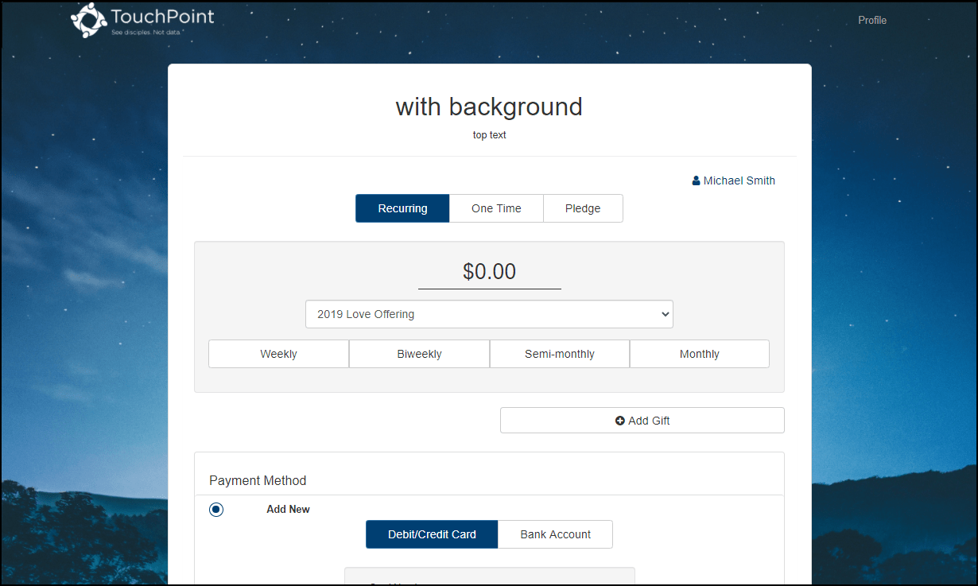Click the Add Gift button
This screenshot has width=978, height=586.
(642, 421)
